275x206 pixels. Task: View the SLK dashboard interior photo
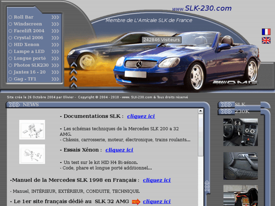pos(241,132)
